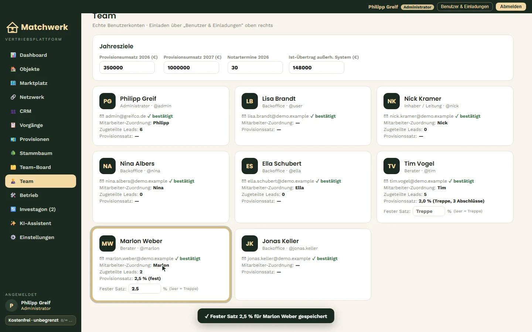Open the Dashboard menu item

[41, 55]
